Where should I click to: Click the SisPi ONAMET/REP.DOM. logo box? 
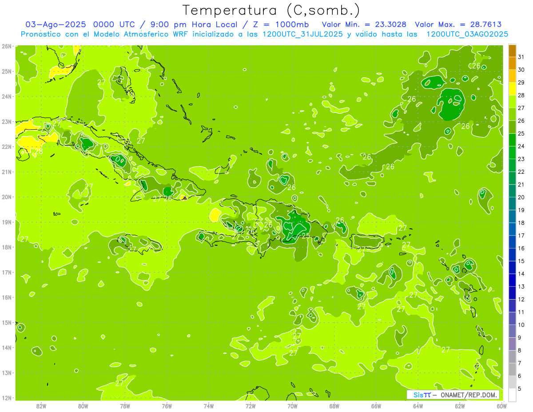point(453,395)
